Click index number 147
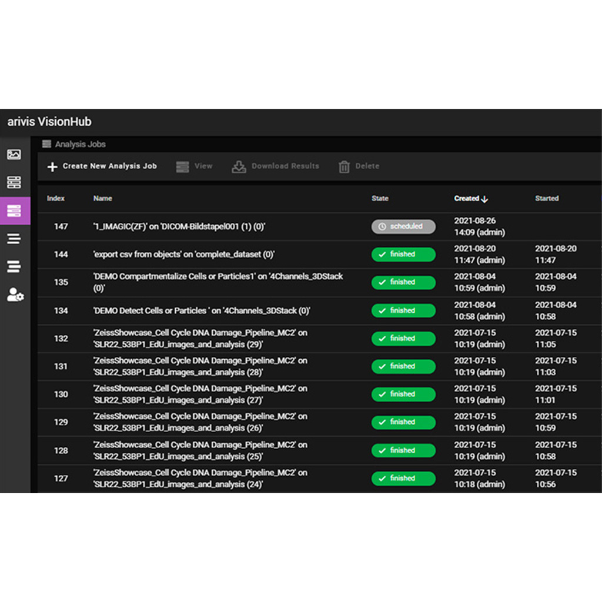Viewport: 602px width, 602px height. (61, 226)
